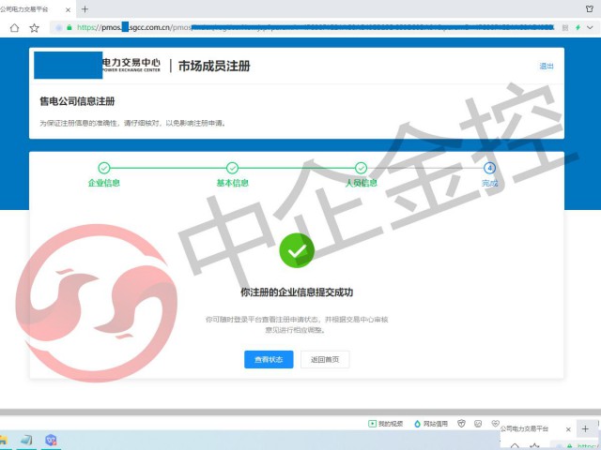The image size is (601, 450).
Task: Go to the browser home page icon
Action: click(x=14, y=27)
